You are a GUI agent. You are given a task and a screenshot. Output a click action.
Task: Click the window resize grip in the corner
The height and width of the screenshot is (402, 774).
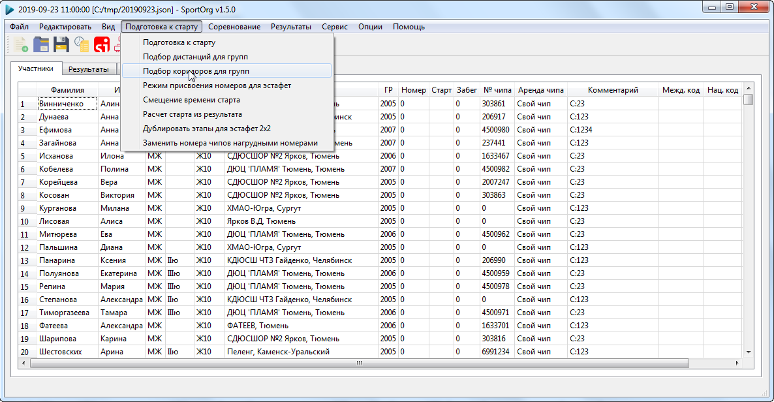pyautogui.click(x=766, y=393)
